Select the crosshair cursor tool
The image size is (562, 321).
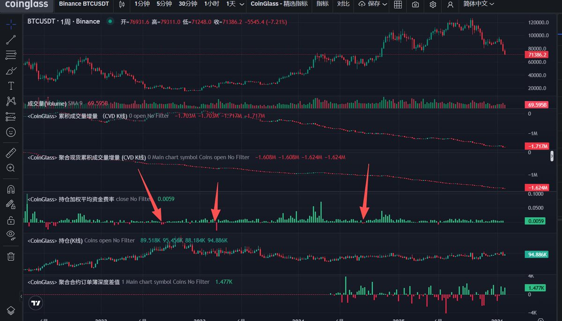tap(11, 24)
